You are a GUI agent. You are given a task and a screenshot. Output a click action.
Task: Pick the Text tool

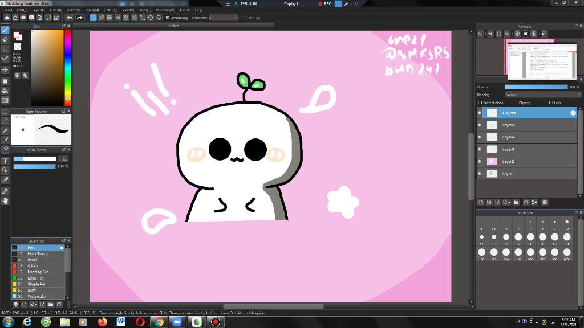5,161
